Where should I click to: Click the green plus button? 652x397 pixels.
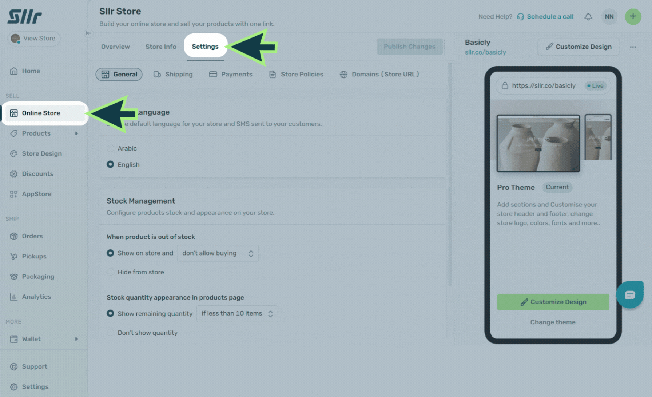(x=633, y=17)
